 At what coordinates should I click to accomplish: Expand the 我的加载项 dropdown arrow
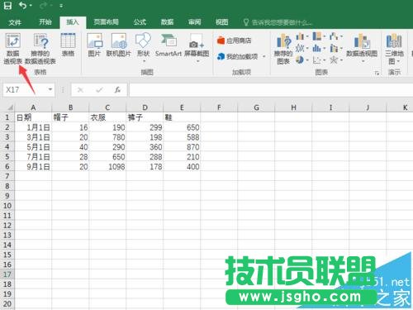coord(263,56)
